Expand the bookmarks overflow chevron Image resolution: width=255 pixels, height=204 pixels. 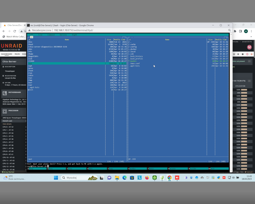pos(251,37)
